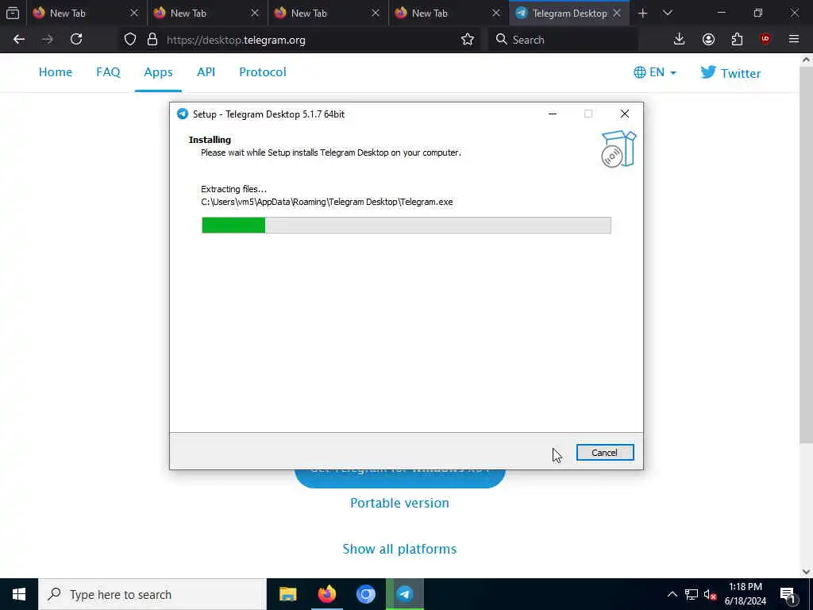The image size is (813, 610).
Task: Show hidden system tray icons
Action: 672,594
